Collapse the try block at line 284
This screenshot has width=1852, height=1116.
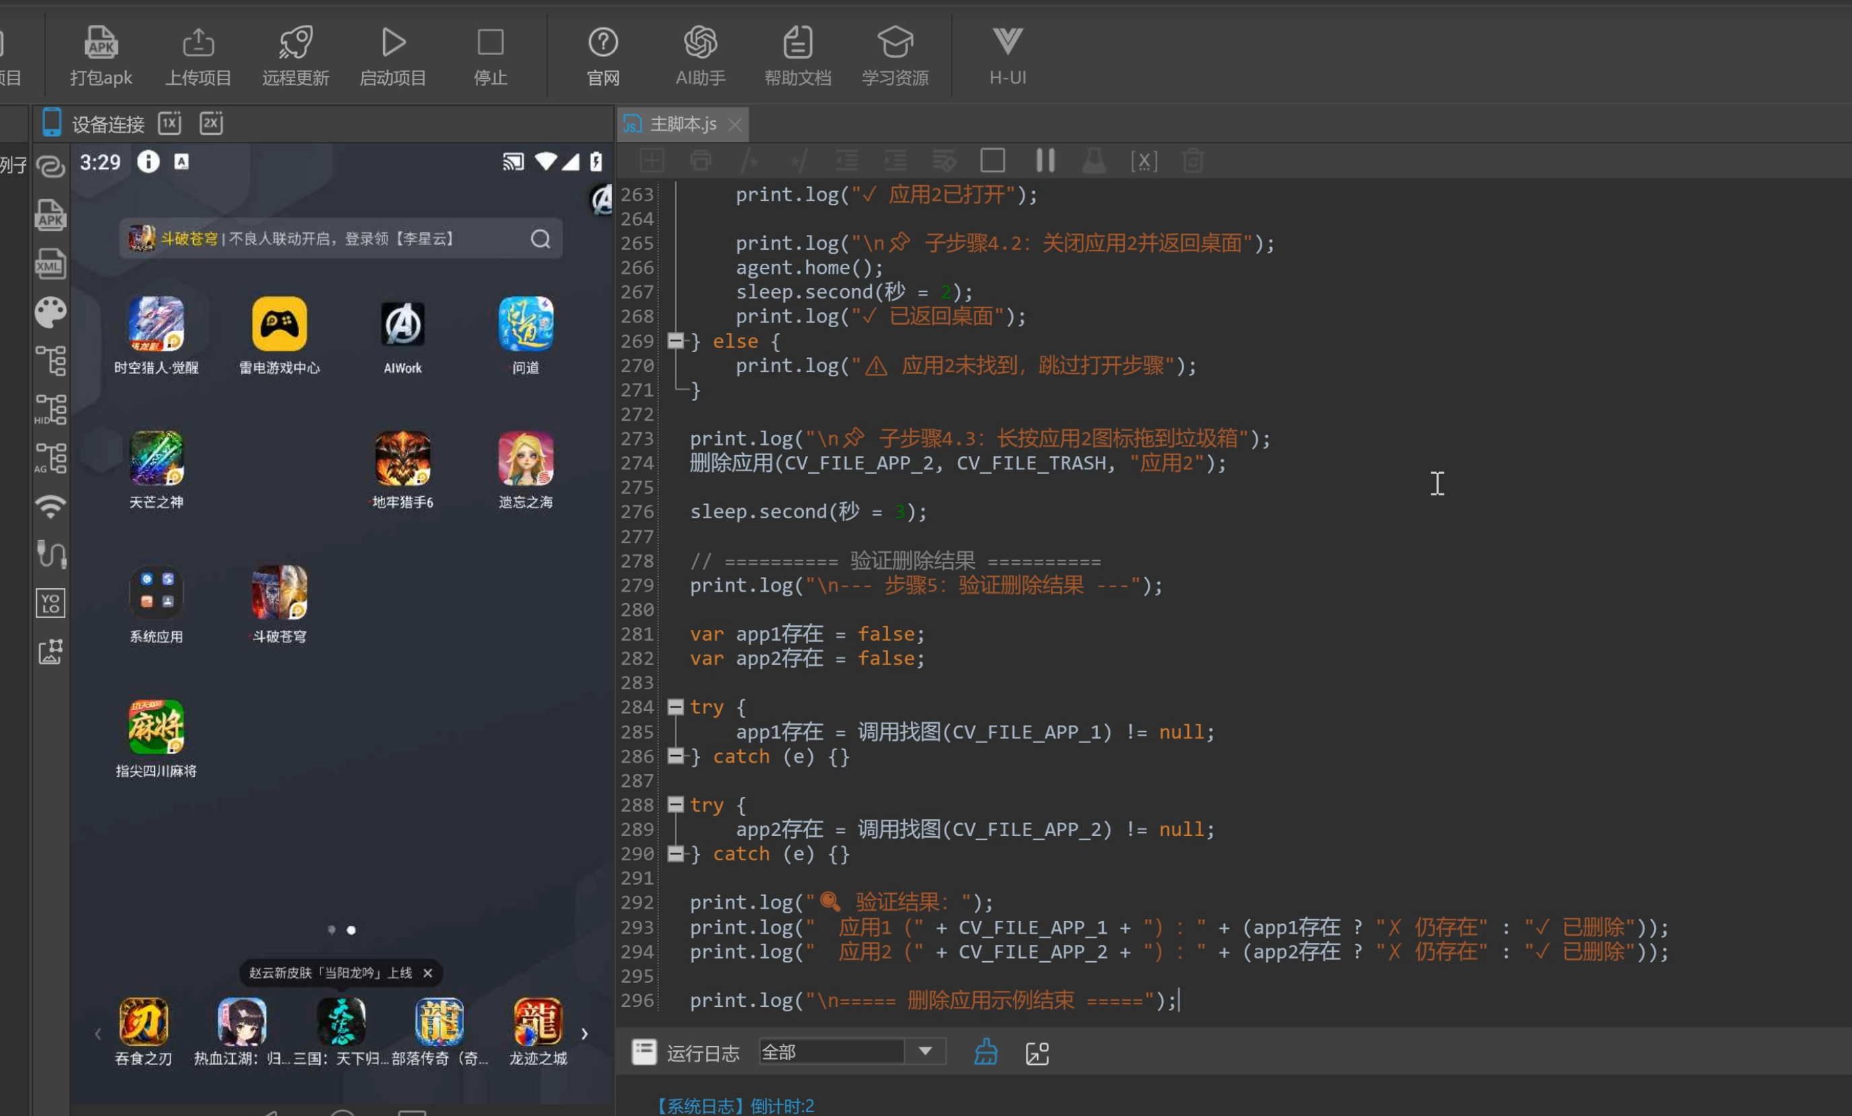tap(676, 707)
